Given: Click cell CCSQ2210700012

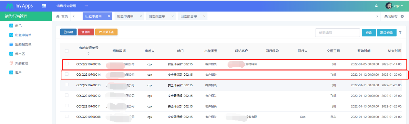Looking at the screenshot, I should click(x=88, y=96).
